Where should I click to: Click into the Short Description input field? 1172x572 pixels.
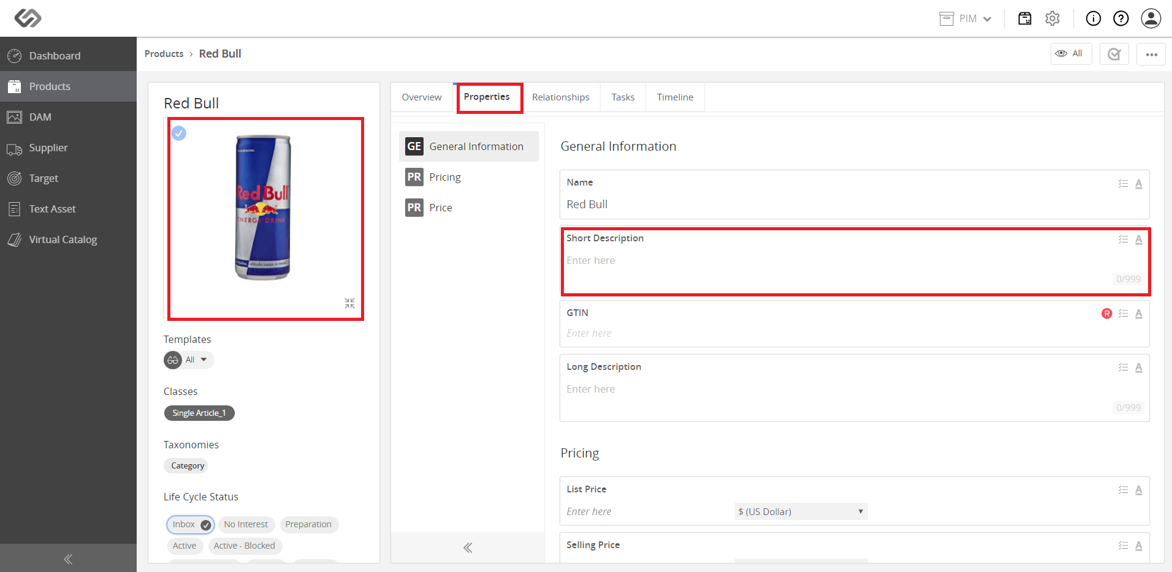click(854, 261)
